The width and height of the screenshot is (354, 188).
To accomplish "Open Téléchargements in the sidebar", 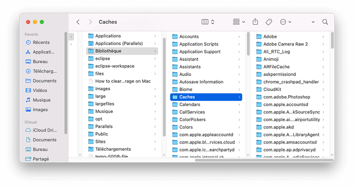I will click(x=41, y=71).
